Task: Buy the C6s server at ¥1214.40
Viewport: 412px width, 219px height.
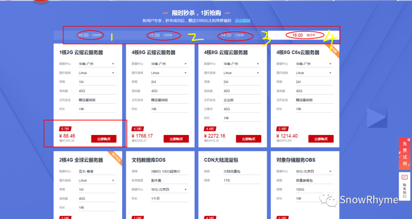Action: point(321,139)
